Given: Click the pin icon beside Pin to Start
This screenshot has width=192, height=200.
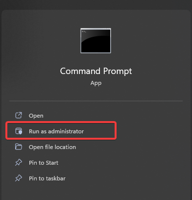Looking at the screenshot, I should pyautogui.click(x=19, y=162).
